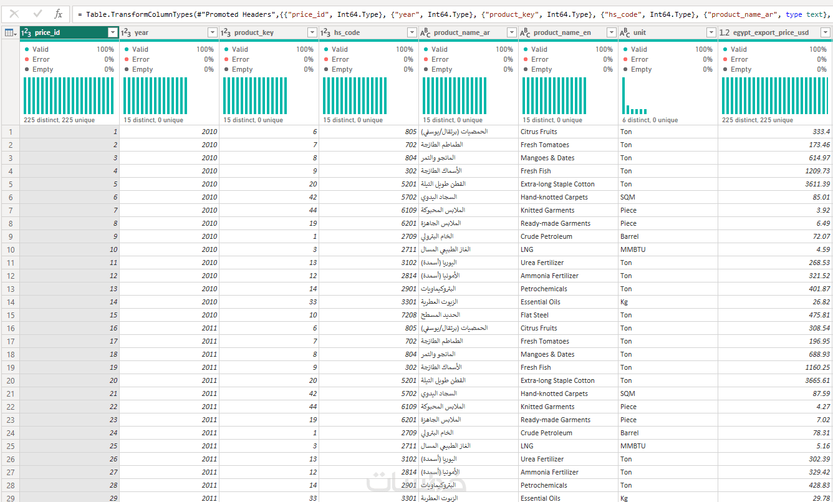The height and width of the screenshot is (502, 833).
Task: Click the text type icon for unit column
Action: pyautogui.click(x=625, y=32)
